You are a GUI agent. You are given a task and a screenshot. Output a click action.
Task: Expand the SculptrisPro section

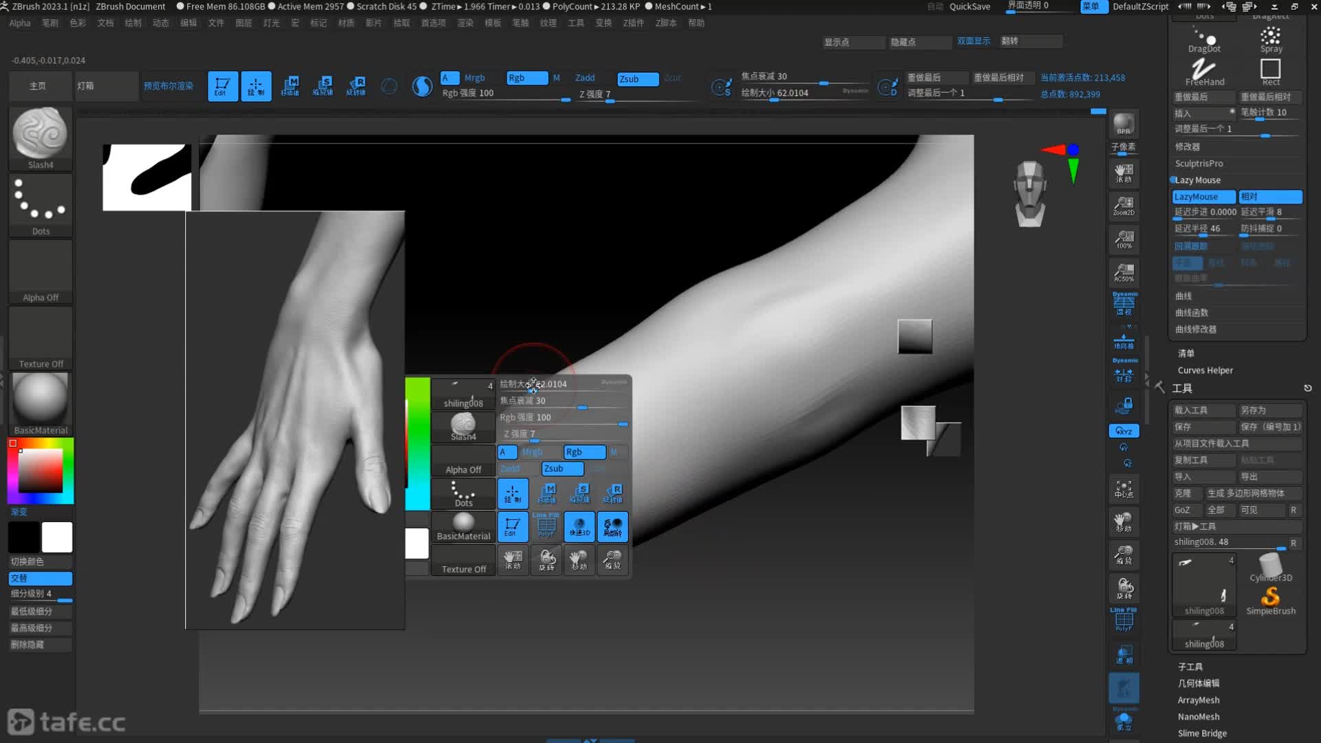[x=1199, y=163]
